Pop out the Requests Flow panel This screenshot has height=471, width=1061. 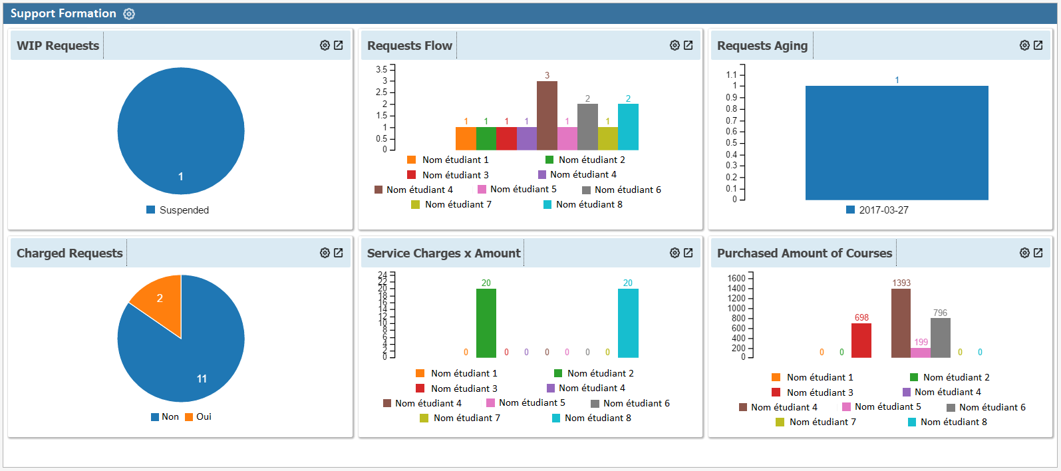(x=688, y=45)
